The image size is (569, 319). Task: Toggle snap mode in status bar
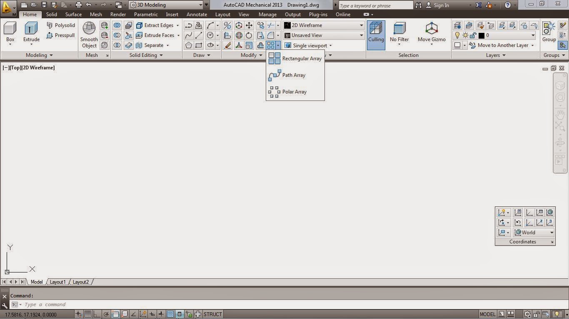(79, 314)
